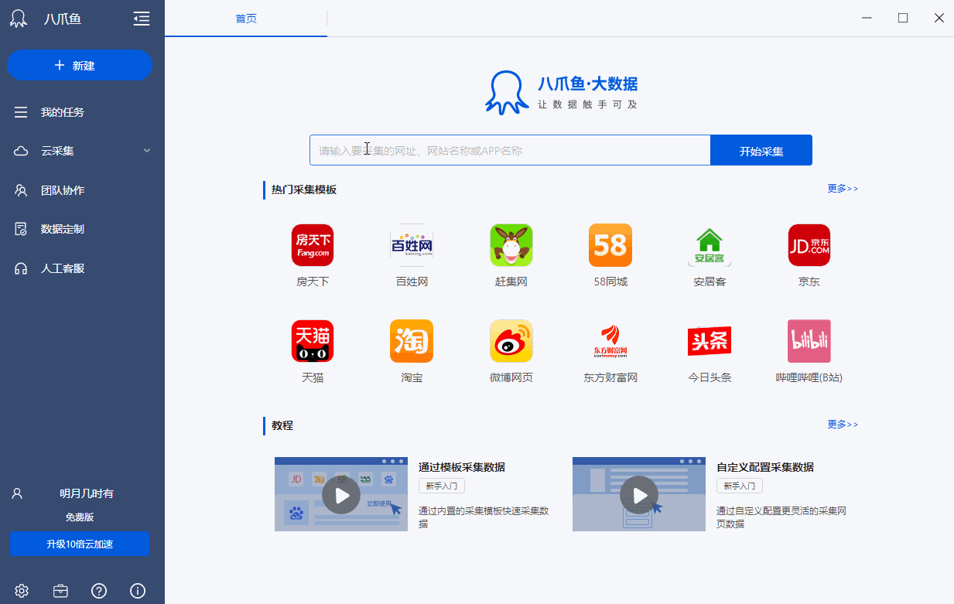Switch to the 首页 tab

(246, 19)
